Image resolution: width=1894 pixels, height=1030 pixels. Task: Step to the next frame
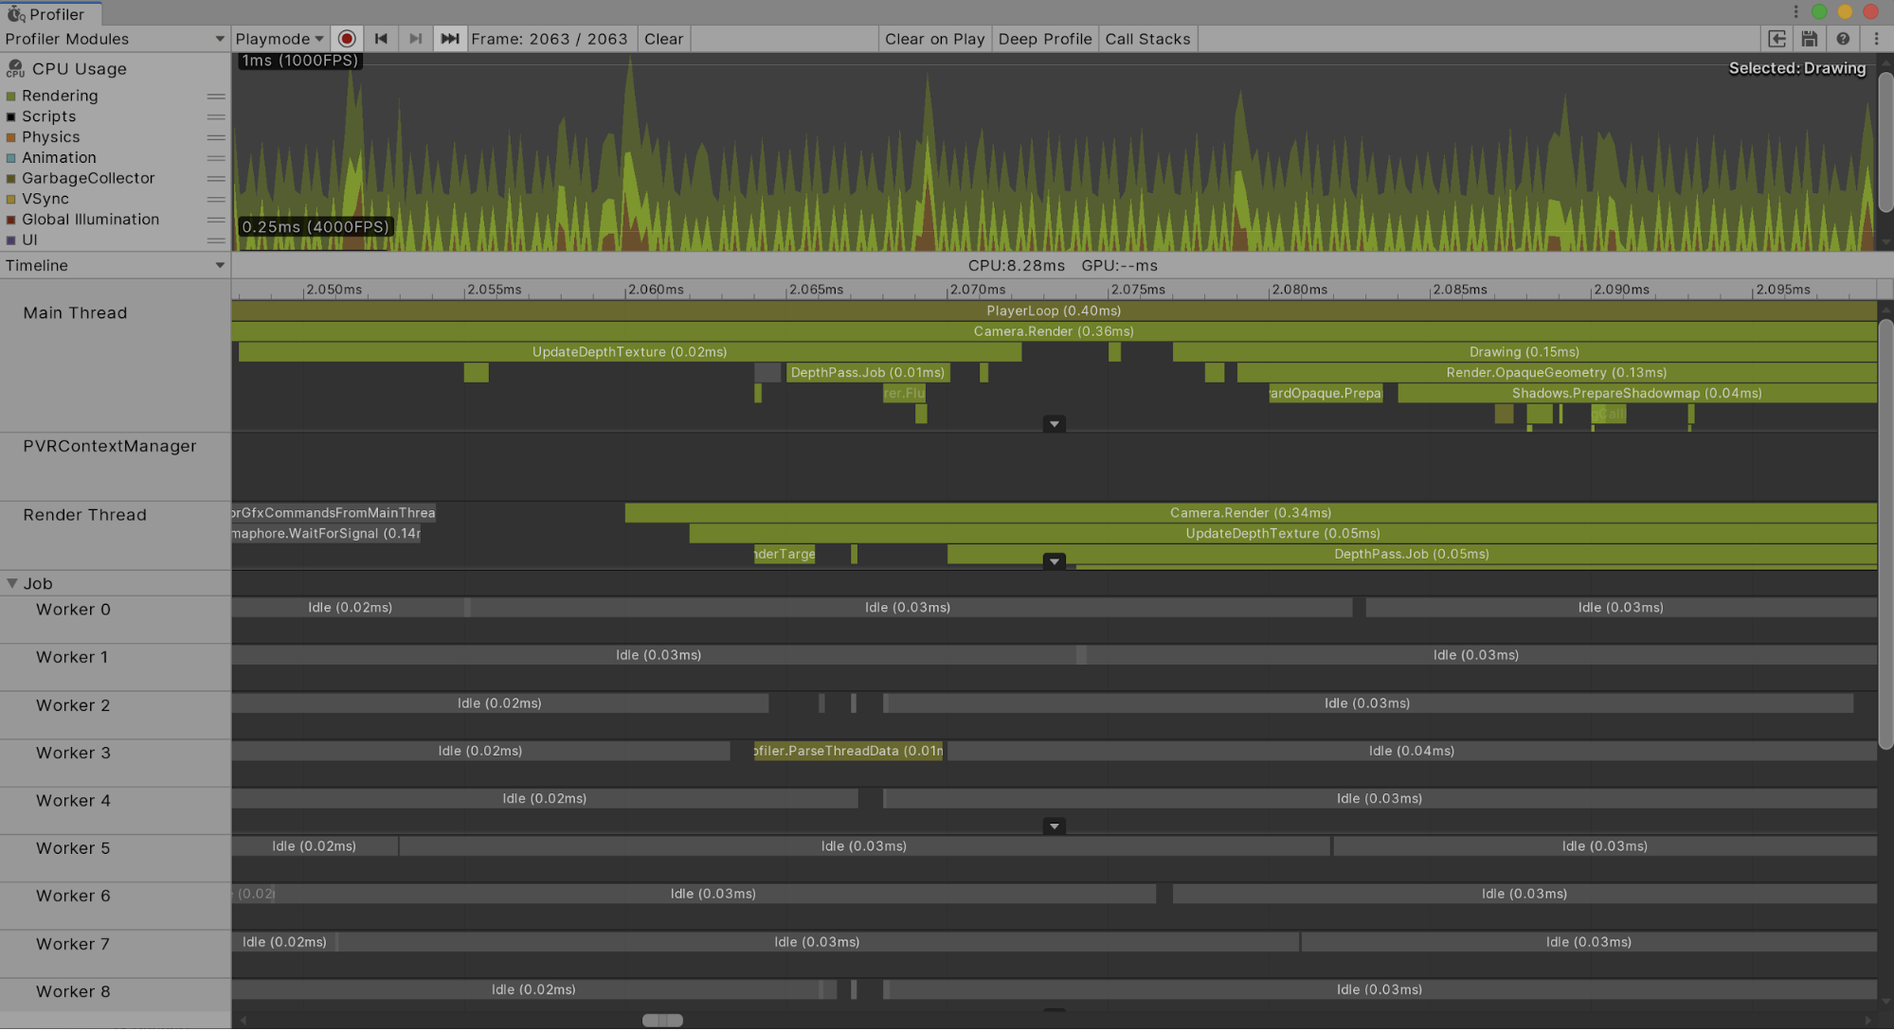pyautogui.click(x=415, y=39)
